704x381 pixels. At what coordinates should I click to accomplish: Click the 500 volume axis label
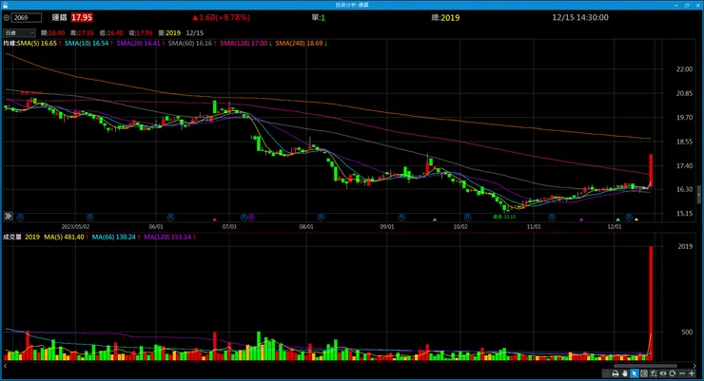(687, 333)
